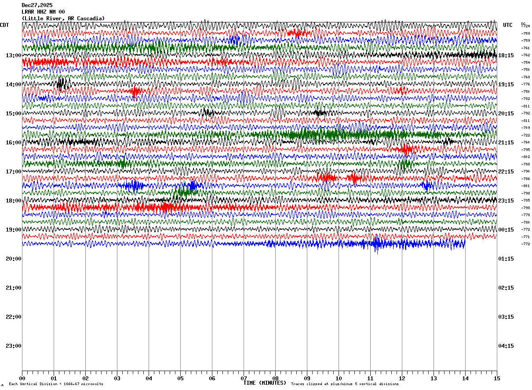The width and height of the screenshot is (532, 390).
Task: Click the 18:15 UTC time label
Action: [x=506, y=55]
